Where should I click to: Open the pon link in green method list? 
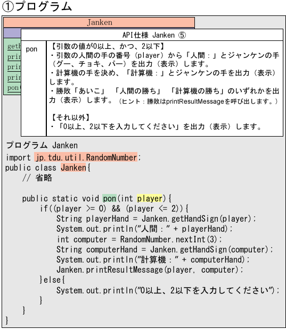click(14, 88)
